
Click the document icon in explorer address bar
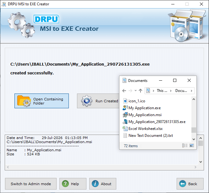pos(148,90)
